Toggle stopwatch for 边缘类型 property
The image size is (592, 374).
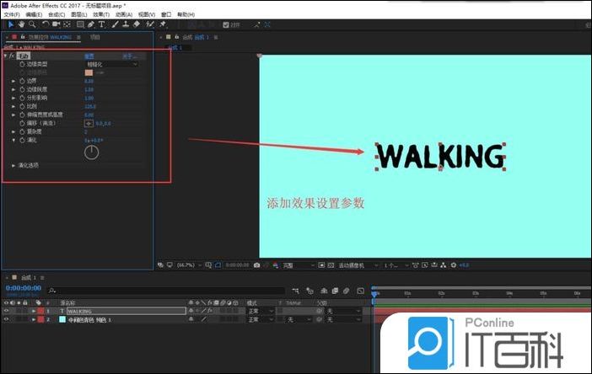[x=22, y=64]
